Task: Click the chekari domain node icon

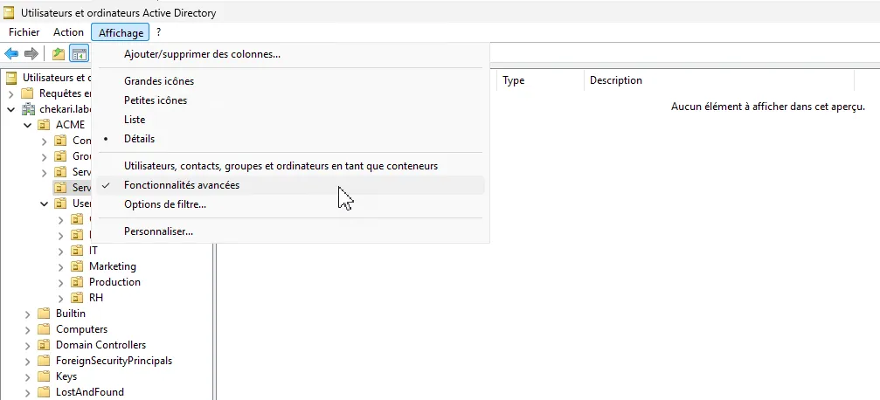Action: [28, 109]
